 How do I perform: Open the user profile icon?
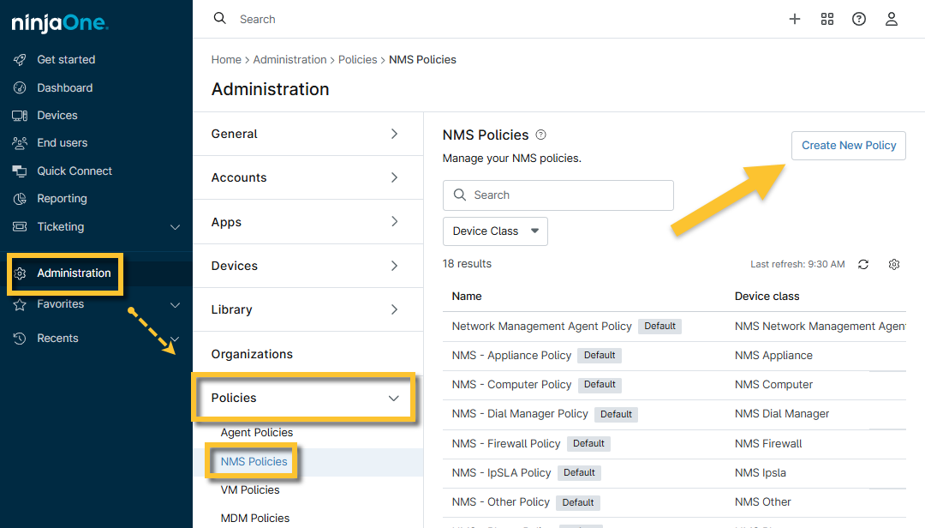pyautogui.click(x=892, y=19)
